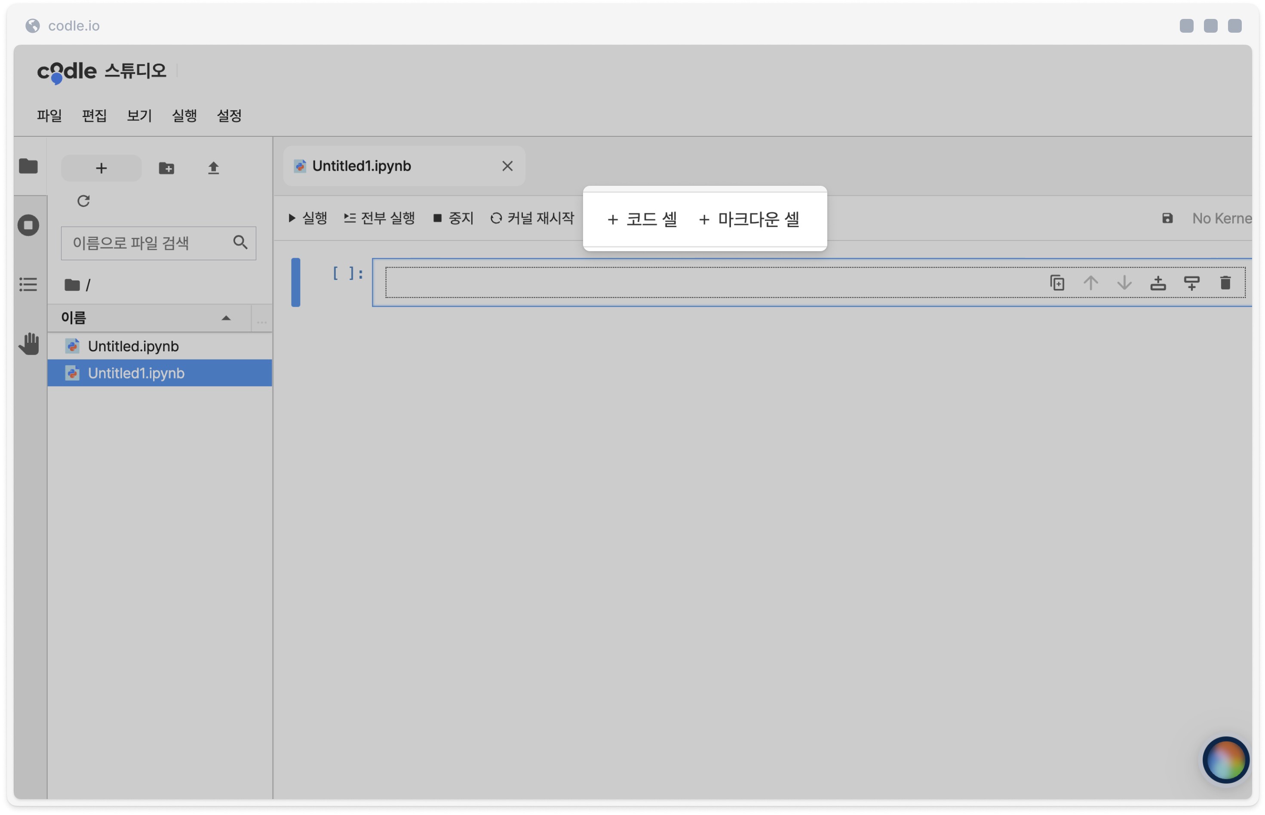Add a new code cell with + 코드 셀
This screenshot has width=1265, height=815.
(x=642, y=219)
